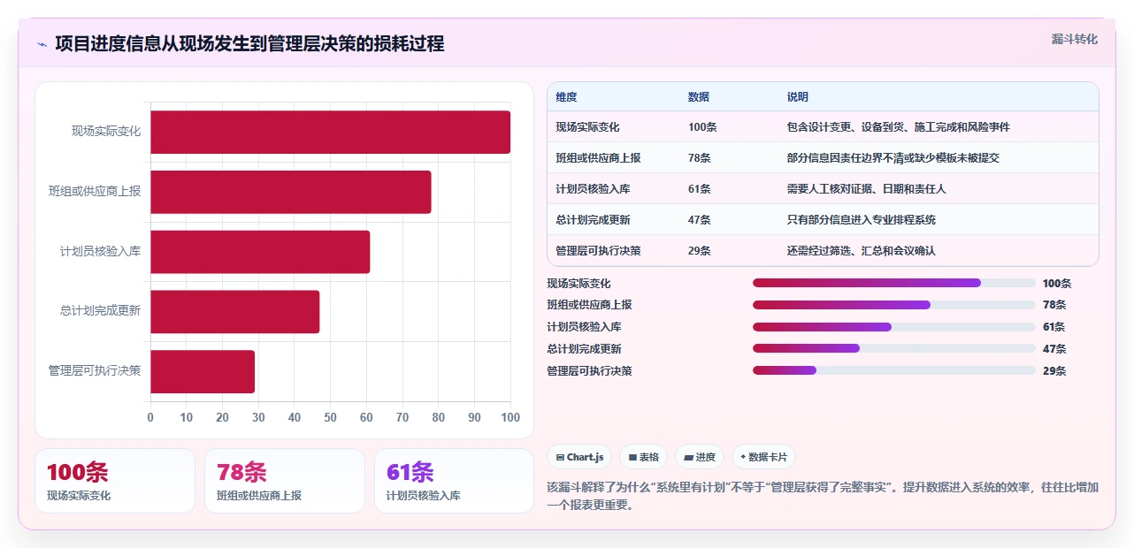
Task: Click the 总计划完成更新 chart bar
Action: point(235,311)
